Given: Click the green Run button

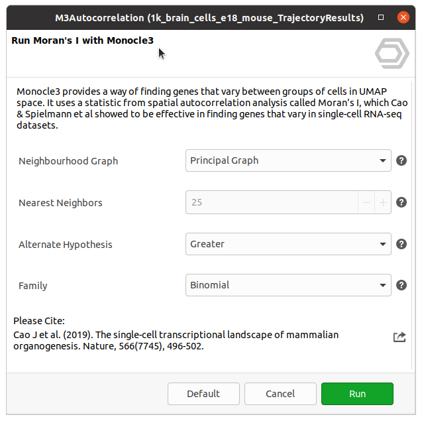Looking at the screenshot, I should click(x=357, y=394).
